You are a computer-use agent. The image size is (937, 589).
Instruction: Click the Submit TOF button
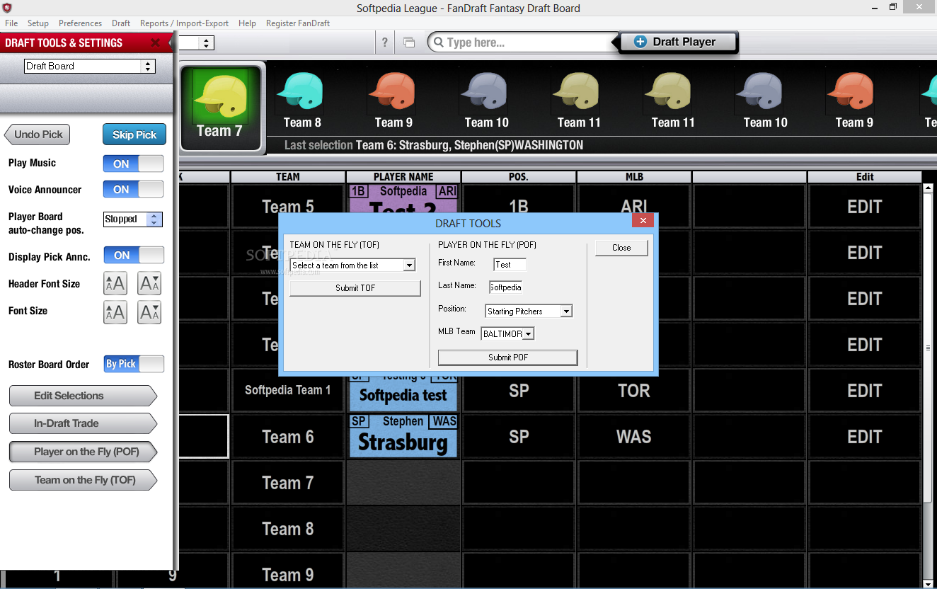tap(355, 288)
